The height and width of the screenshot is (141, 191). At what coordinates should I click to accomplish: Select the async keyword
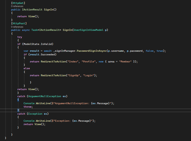click(x=26, y=30)
